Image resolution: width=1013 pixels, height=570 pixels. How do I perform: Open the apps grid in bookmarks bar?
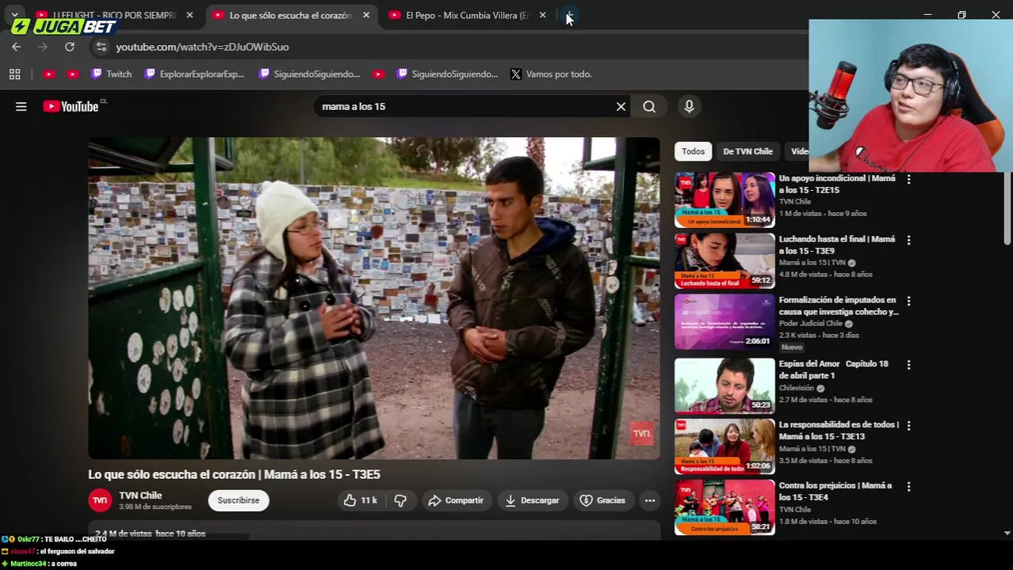14,74
